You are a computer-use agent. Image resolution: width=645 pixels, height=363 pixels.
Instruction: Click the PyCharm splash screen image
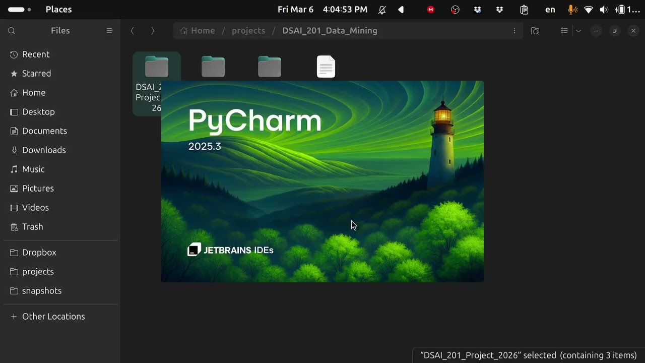pos(322,181)
